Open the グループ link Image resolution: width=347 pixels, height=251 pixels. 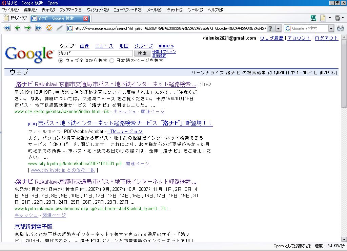pyautogui.click(x=144, y=46)
